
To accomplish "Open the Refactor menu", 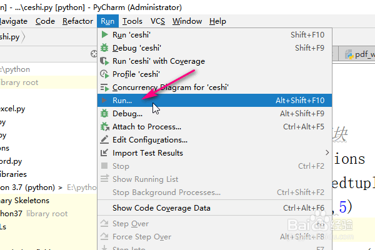I will pos(77,21).
